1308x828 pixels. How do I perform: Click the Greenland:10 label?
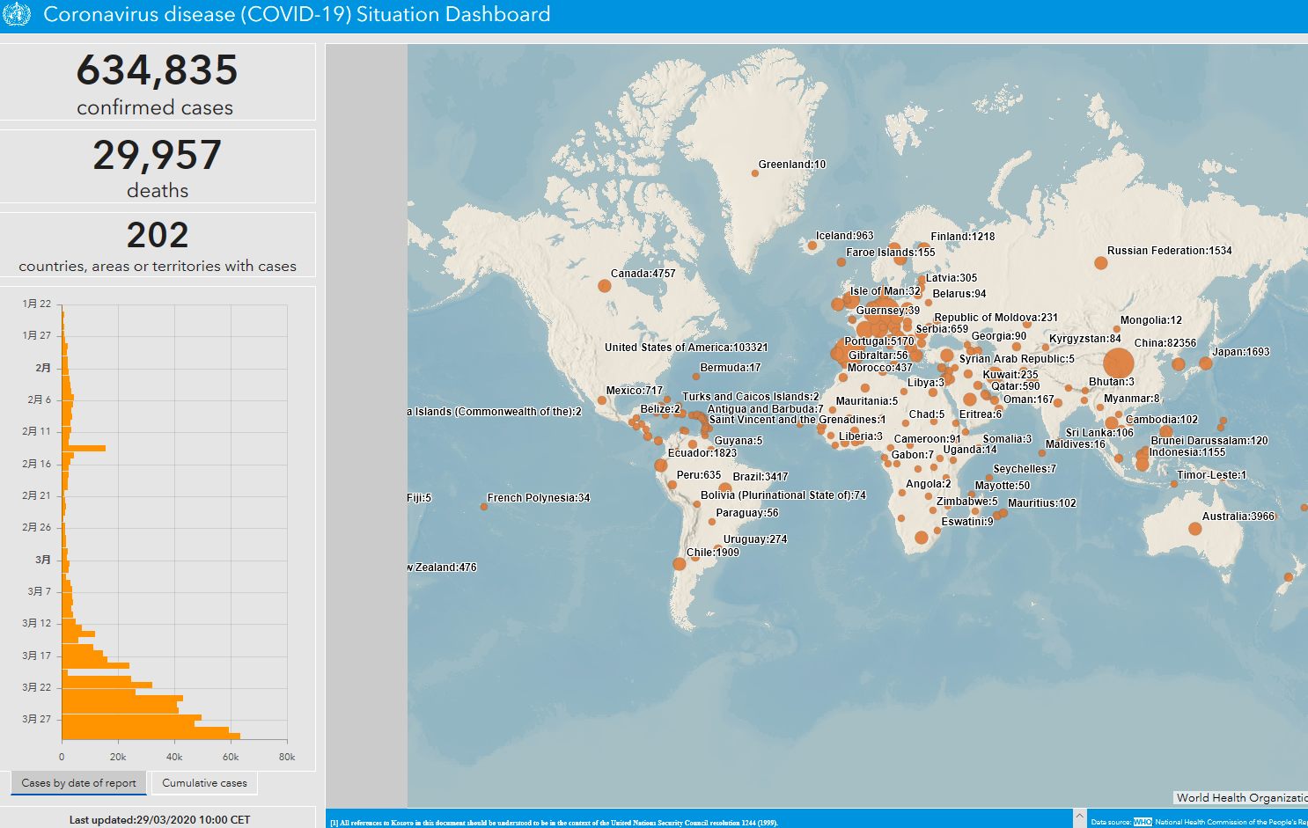pos(791,165)
